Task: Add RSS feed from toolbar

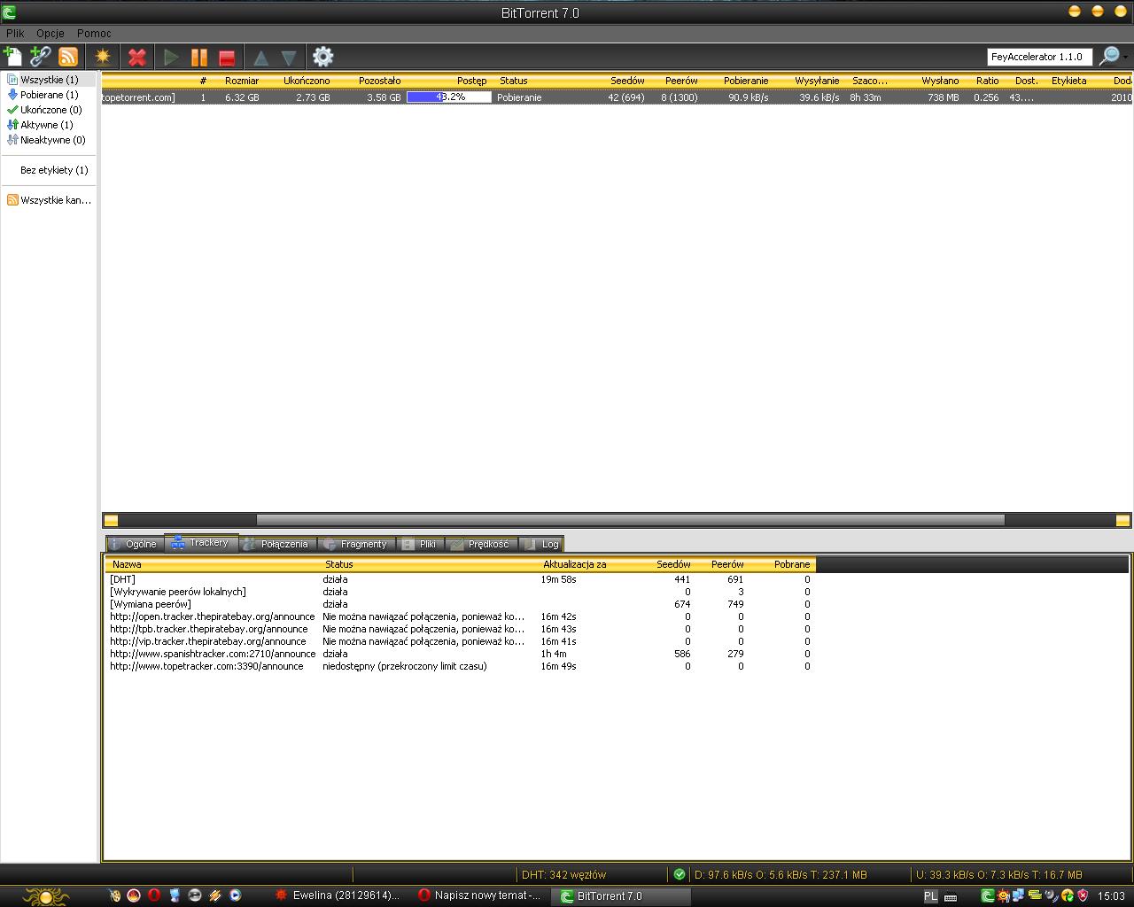Action: pos(68,57)
